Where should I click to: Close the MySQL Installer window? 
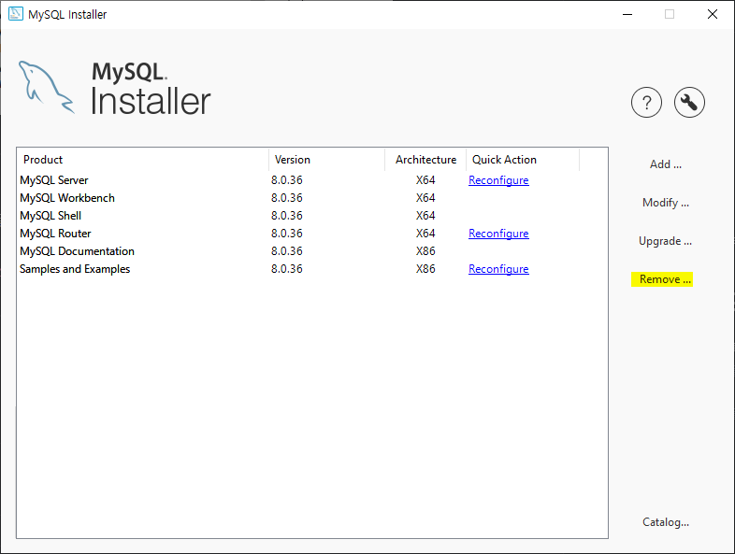point(712,15)
